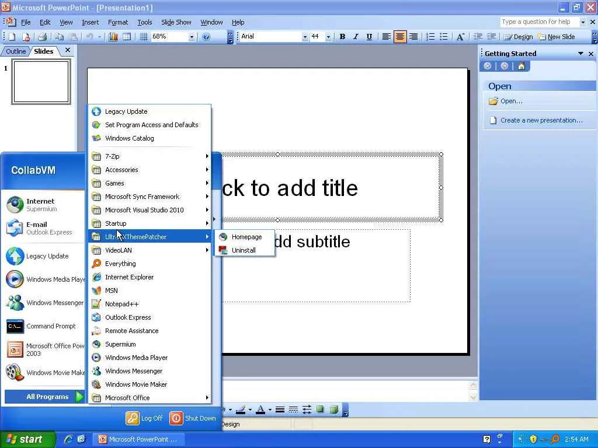This screenshot has width=598, height=448.
Task: Expand the 7-Zip program folder
Action: point(150,156)
